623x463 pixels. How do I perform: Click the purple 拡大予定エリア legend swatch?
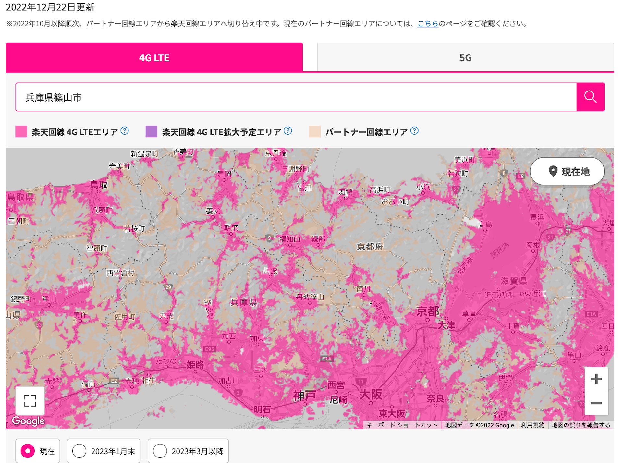point(151,131)
